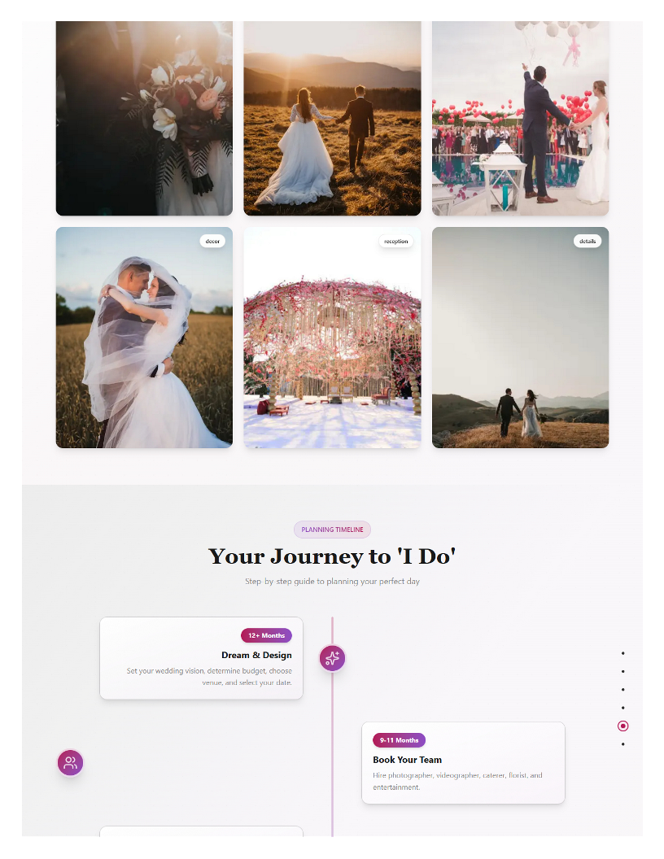Screen dimensions: 664x859
Task: Select the active highlighted side navigation dot
Action: pyautogui.click(x=623, y=726)
